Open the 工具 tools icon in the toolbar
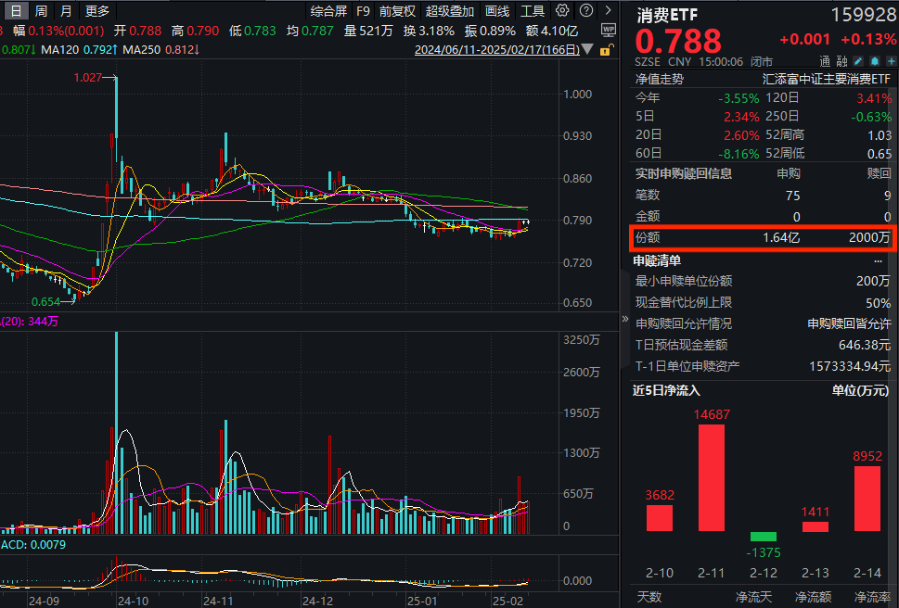Viewport: 899px width, 608px height. pyautogui.click(x=532, y=10)
